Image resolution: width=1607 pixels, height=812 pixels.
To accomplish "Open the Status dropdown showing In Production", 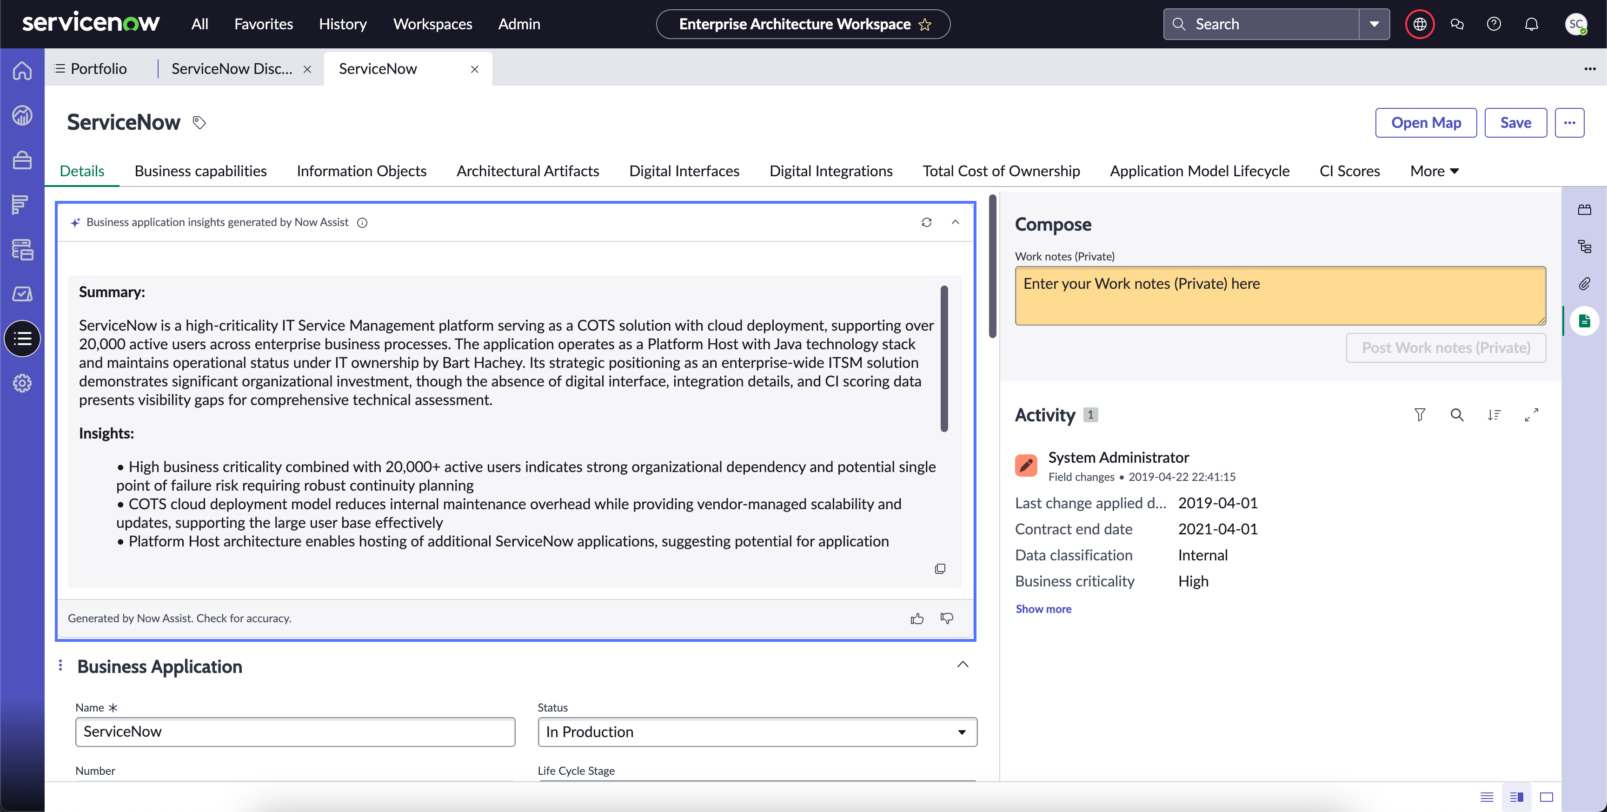I will (x=757, y=732).
